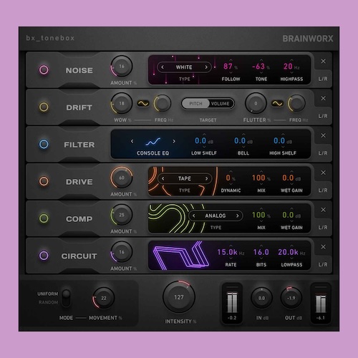Remove the COMP module with its X icon
This screenshot has height=358, width=358.
pos(324,210)
